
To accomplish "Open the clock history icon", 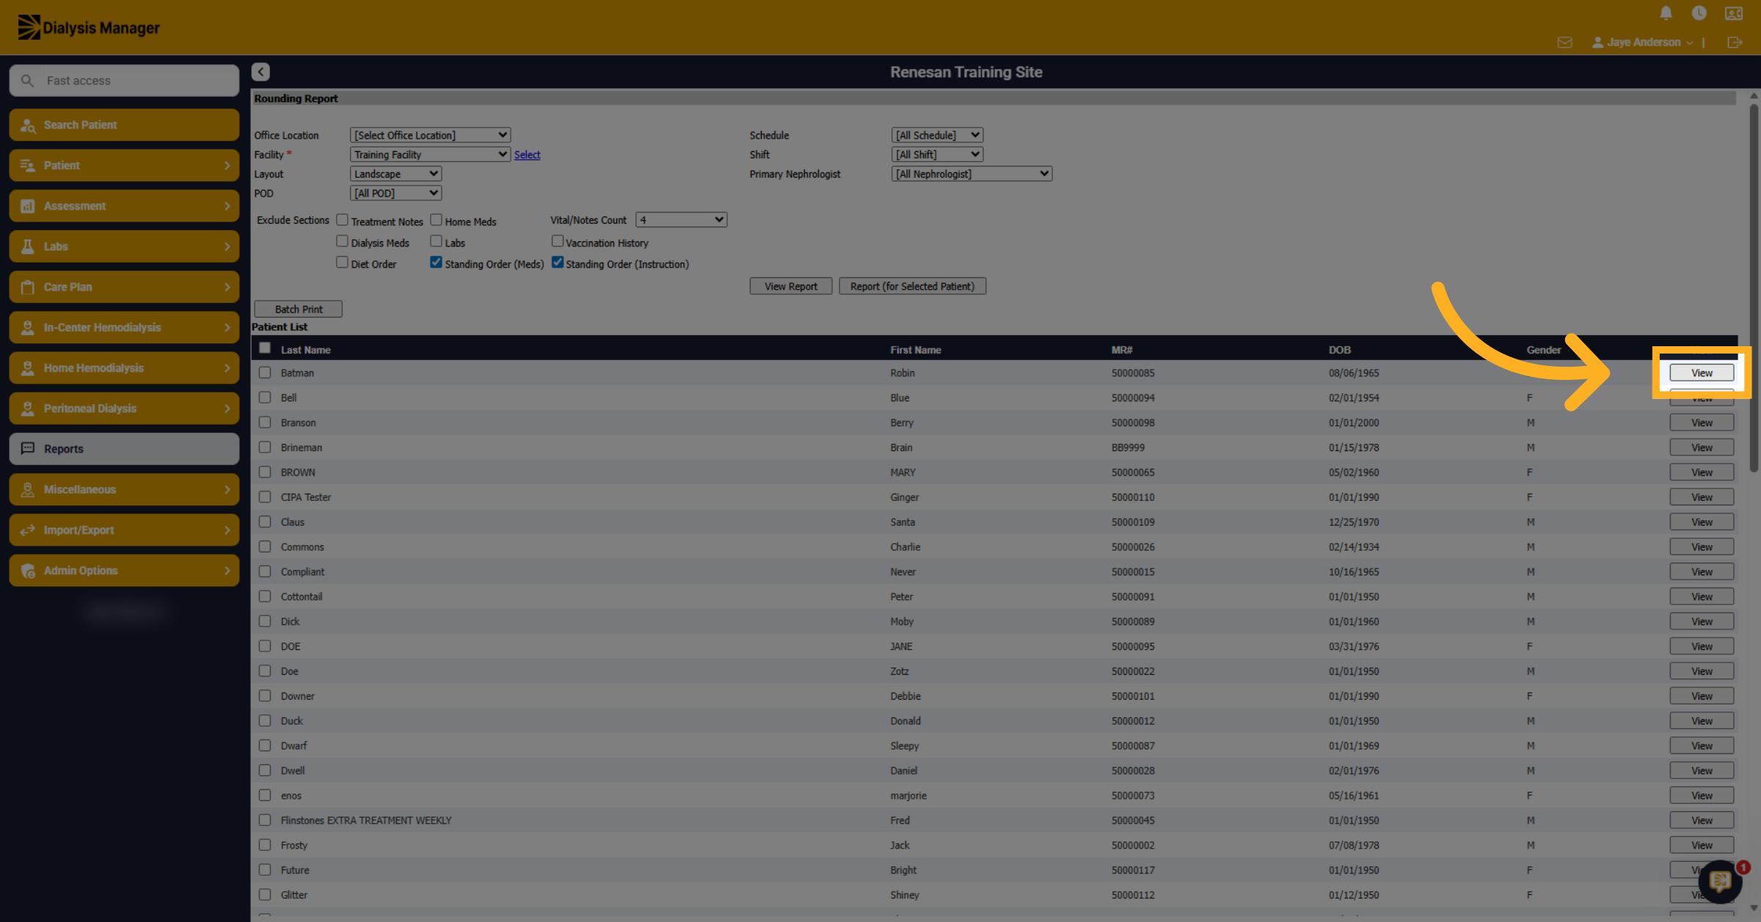I will tap(1699, 13).
